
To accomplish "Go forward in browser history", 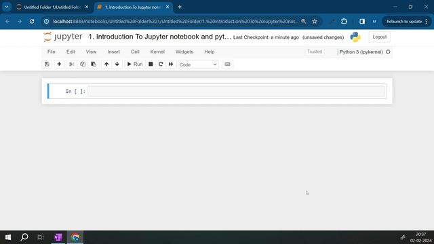I will pos(20,21).
